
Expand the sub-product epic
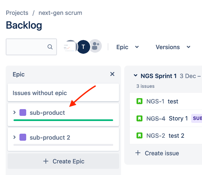[x=15, y=112]
